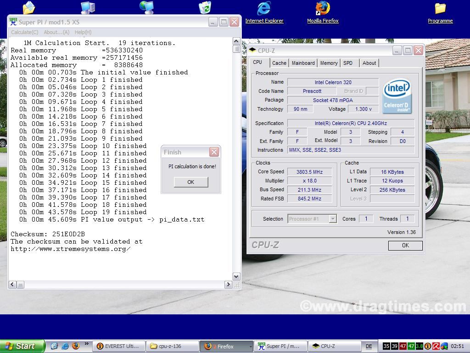
Task: Close the Finish dialog with the X
Action: coord(214,152)
